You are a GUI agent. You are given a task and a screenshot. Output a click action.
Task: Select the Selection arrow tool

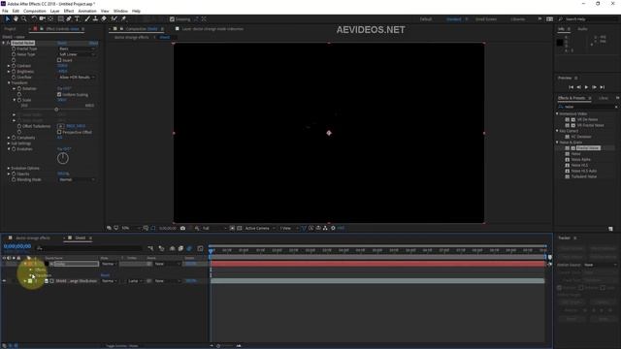8,18
